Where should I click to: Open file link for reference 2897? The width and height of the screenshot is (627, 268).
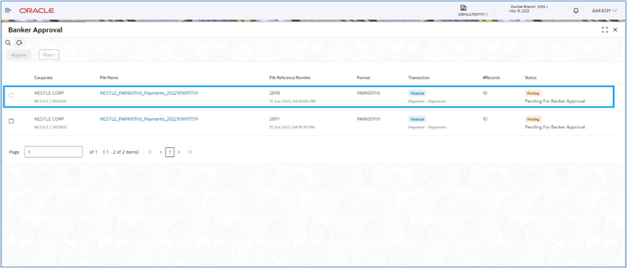point(149,119)
